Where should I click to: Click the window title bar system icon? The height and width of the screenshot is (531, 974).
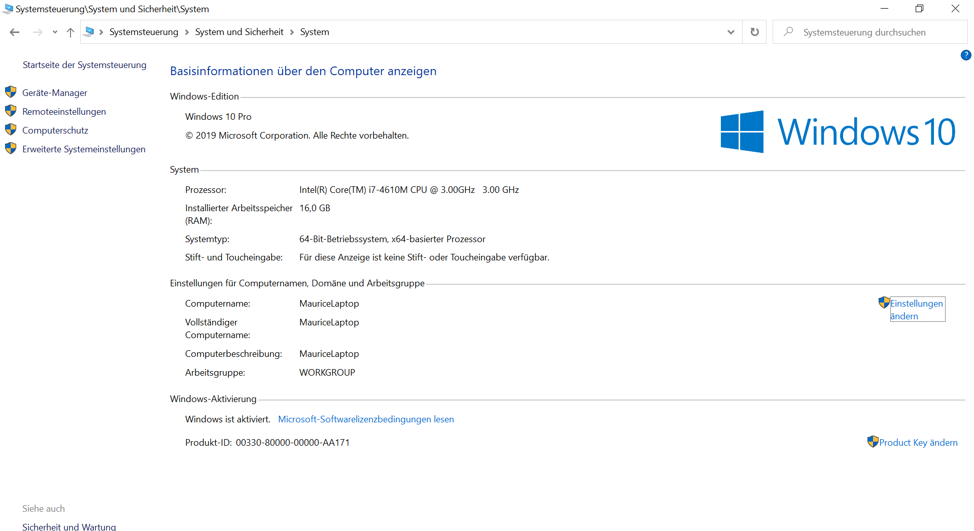[8, 9]
